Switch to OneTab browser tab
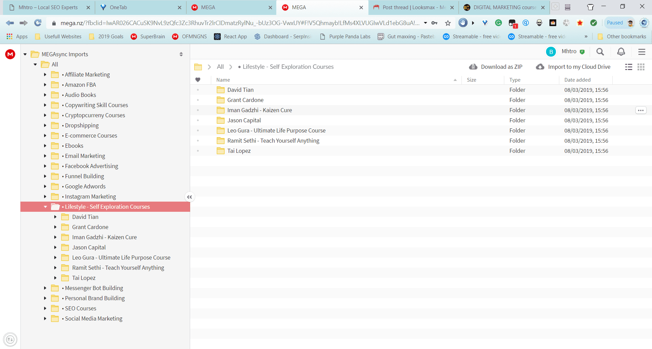 click(x=140, y=7)
